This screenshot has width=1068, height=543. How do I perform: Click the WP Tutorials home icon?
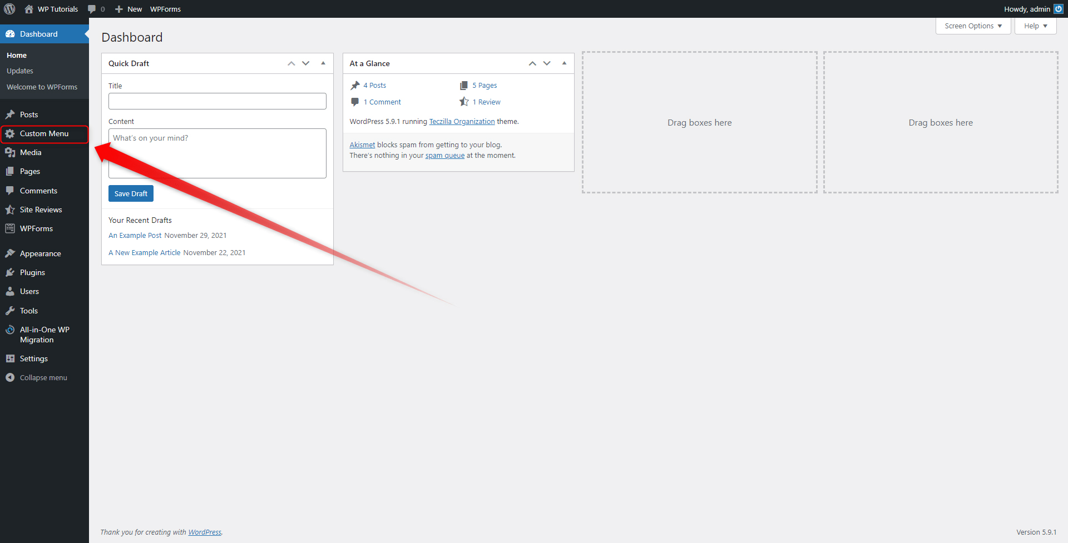pos(29,9)
